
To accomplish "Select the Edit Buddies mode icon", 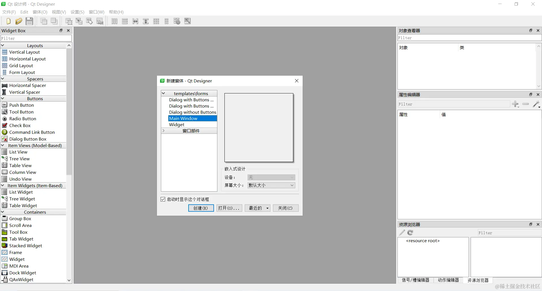I will (89, 21).
